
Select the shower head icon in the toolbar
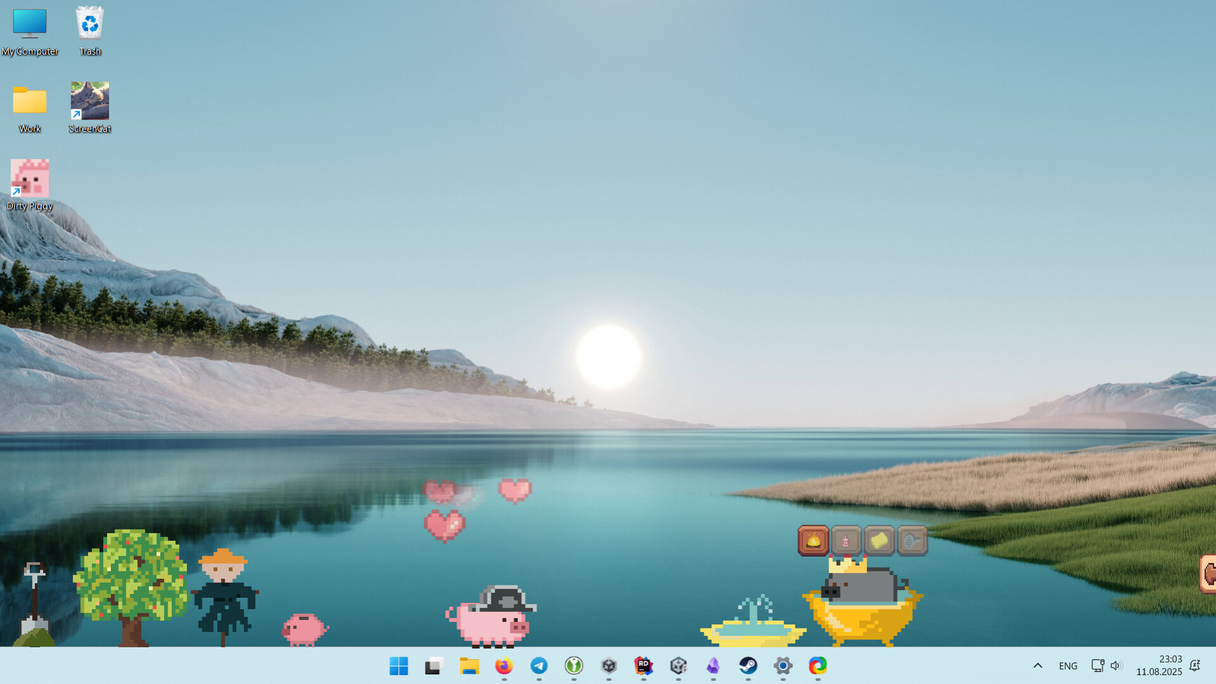coord(912,541)
